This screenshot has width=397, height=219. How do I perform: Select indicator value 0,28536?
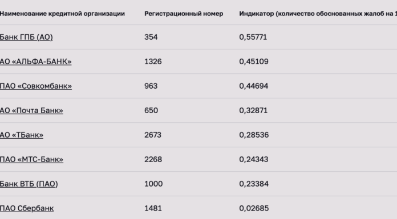tap(254, 135)
